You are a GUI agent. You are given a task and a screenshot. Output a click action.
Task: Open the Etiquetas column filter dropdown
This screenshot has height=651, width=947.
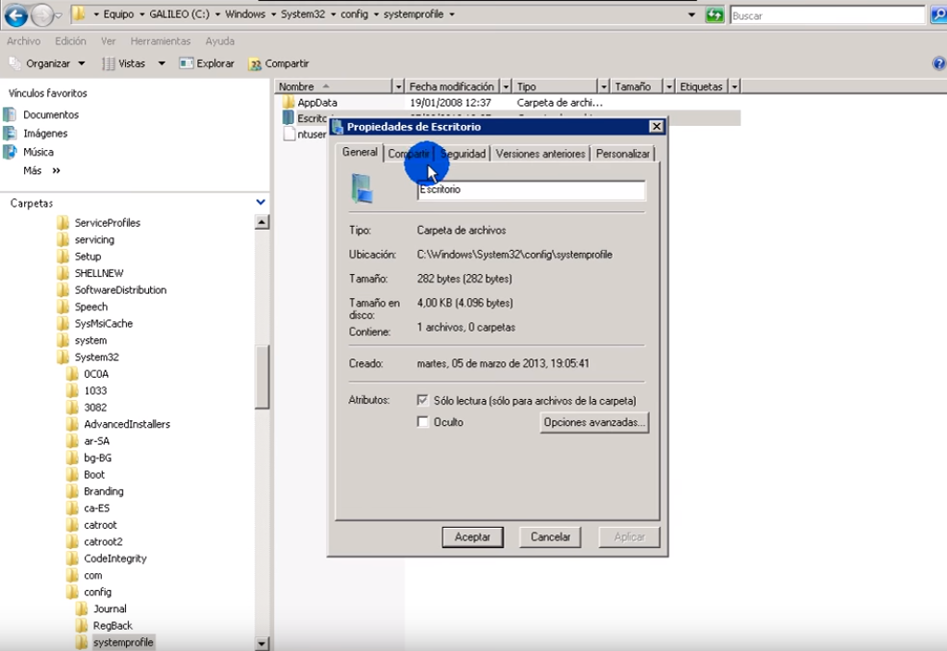(x=734, y=86)
